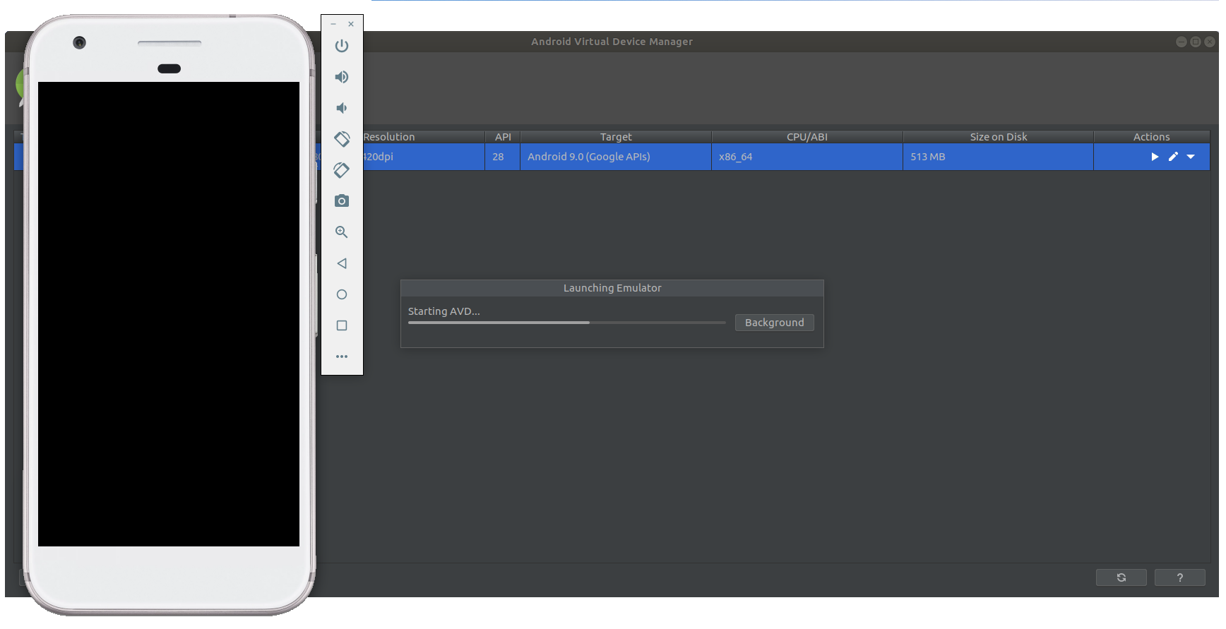This screenshot has height=629, width=1226.
Task: Minimize the emulator toolbar window
Action: tap(333, 24)
